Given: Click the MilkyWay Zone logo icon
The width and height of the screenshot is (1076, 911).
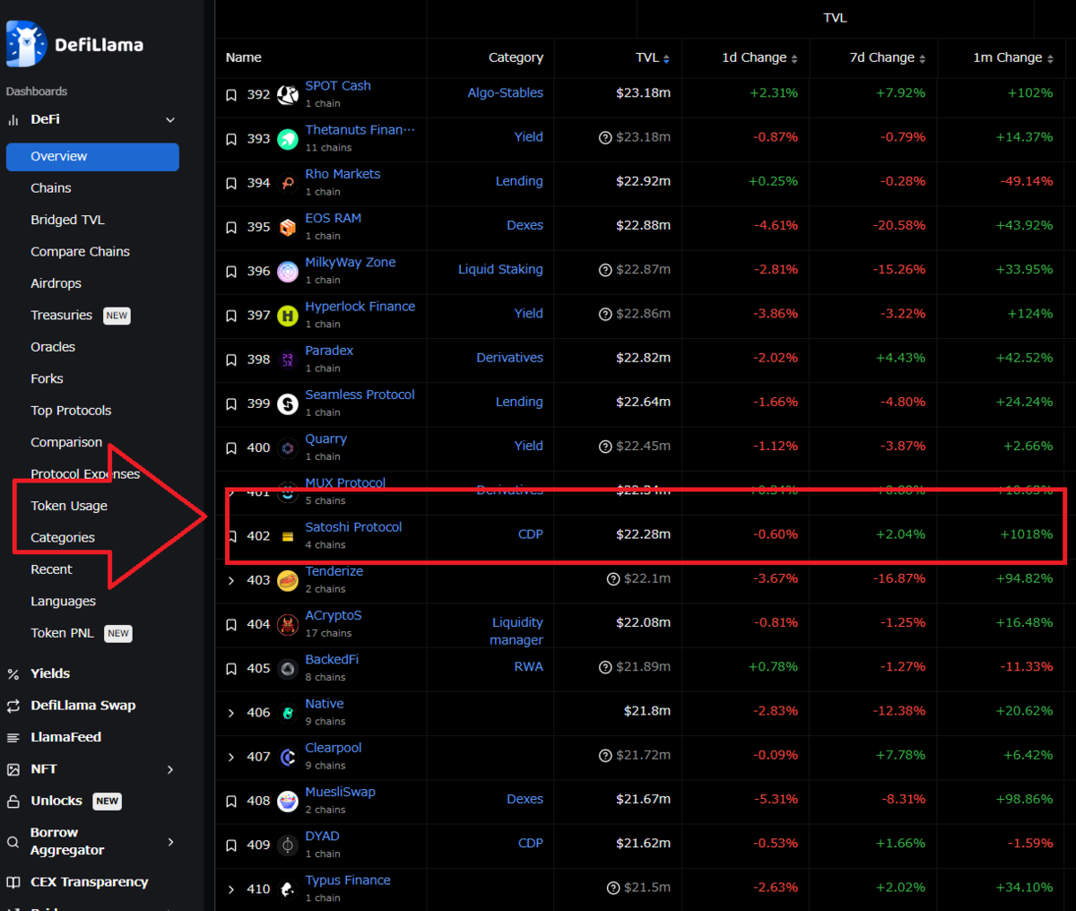Looking at the screenshot, I should point(288,271).
